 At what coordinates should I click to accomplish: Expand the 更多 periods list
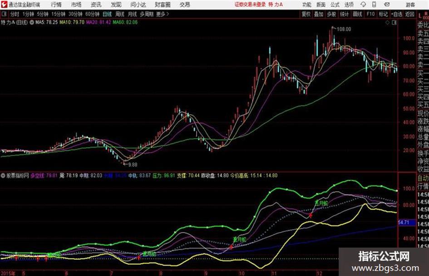click(163, 14)
